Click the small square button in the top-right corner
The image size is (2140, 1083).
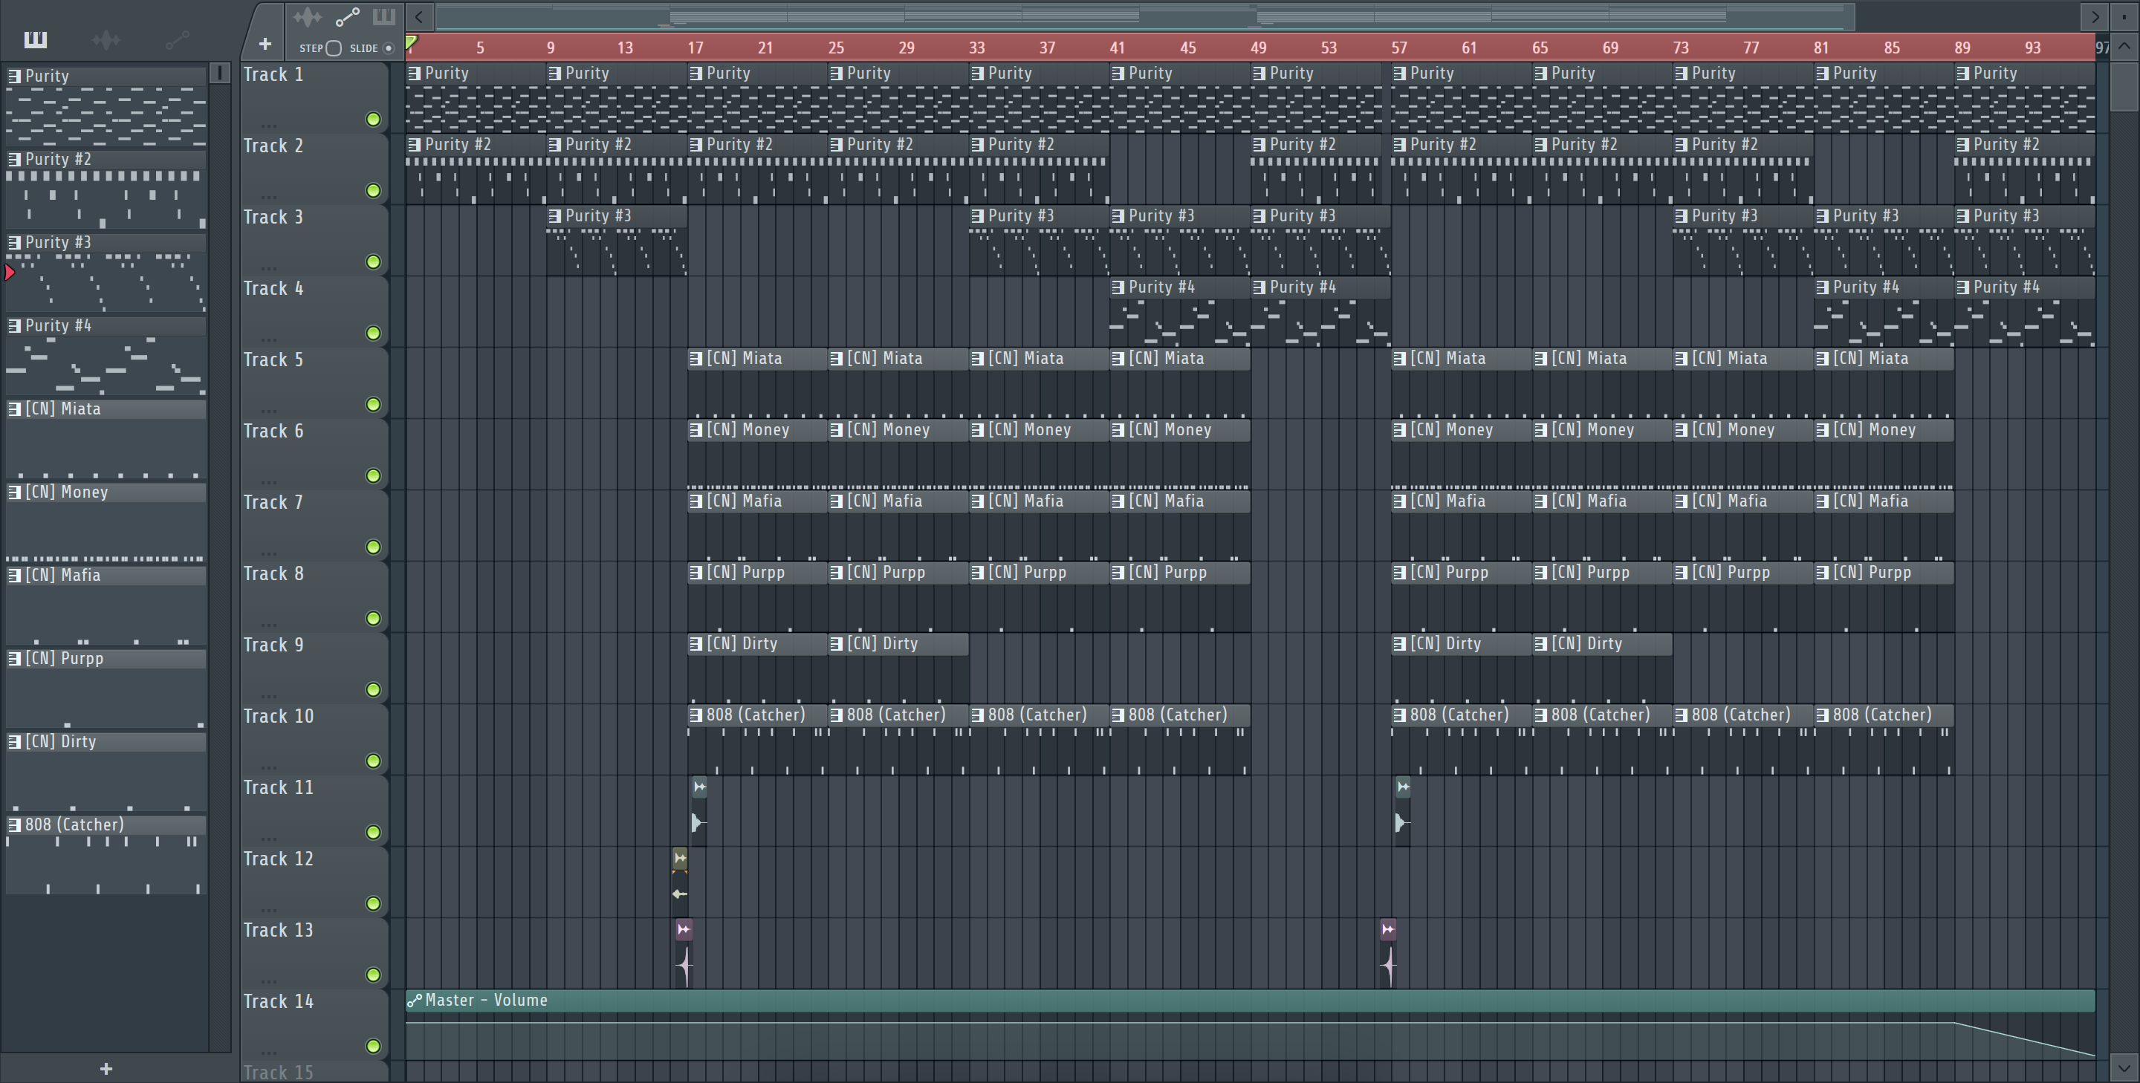[2124, 16]
